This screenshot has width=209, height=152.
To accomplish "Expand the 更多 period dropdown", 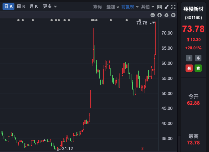I will tap(50, 6).
